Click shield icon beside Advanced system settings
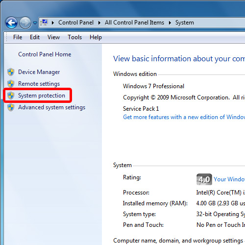 pos(11,107)
